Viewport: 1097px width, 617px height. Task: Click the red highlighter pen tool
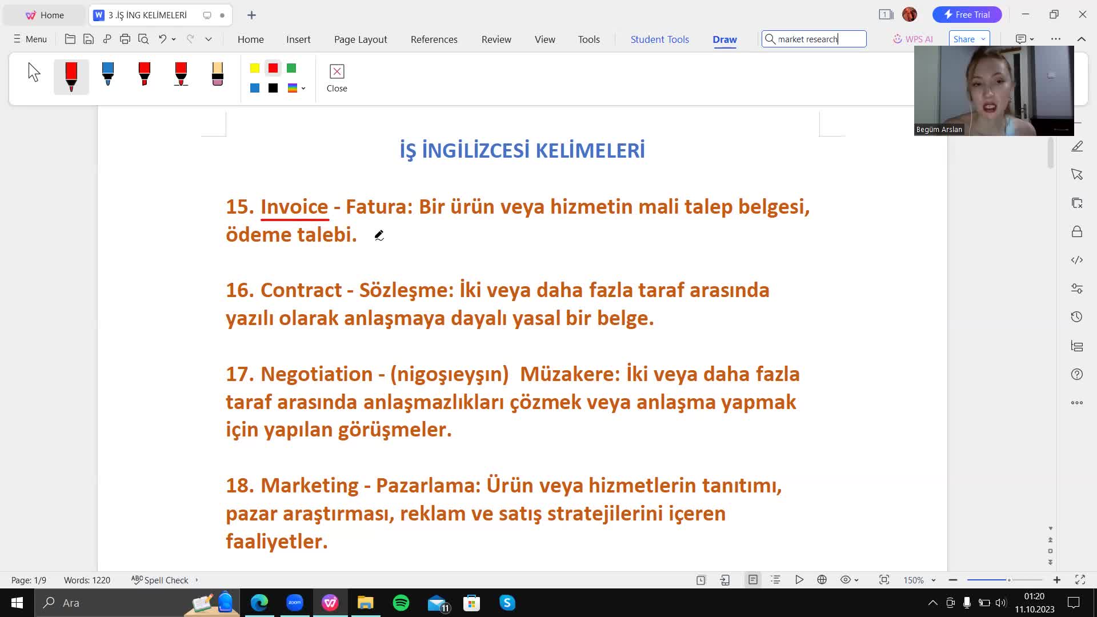(x=145, y=74)
